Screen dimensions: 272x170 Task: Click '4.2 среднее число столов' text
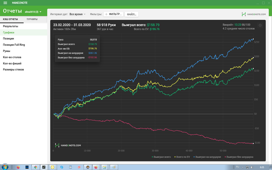(239, 29)
